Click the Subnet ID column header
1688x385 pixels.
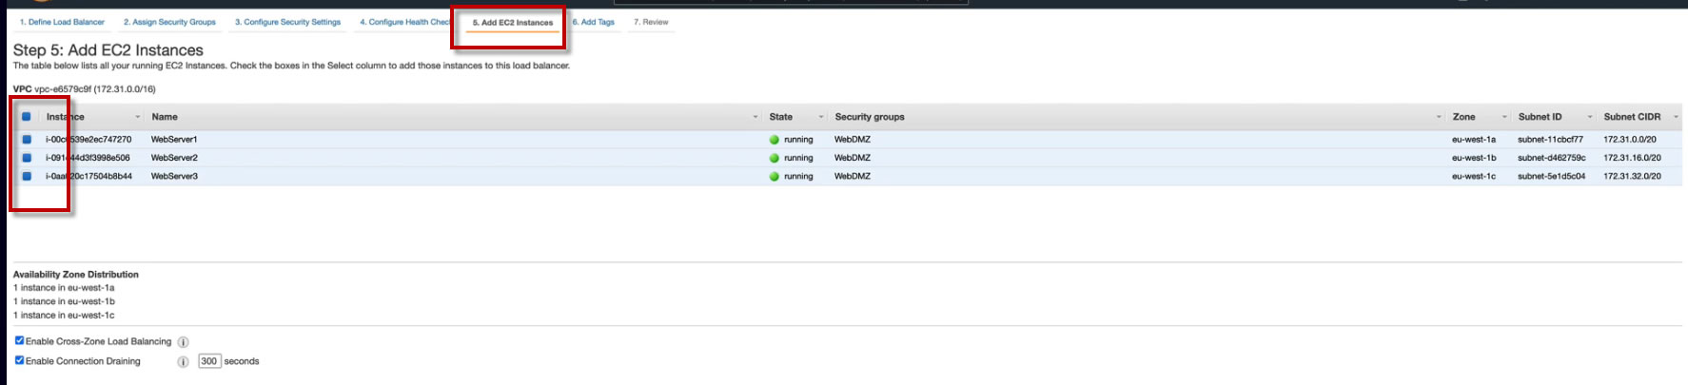(x=1540, y=117)
